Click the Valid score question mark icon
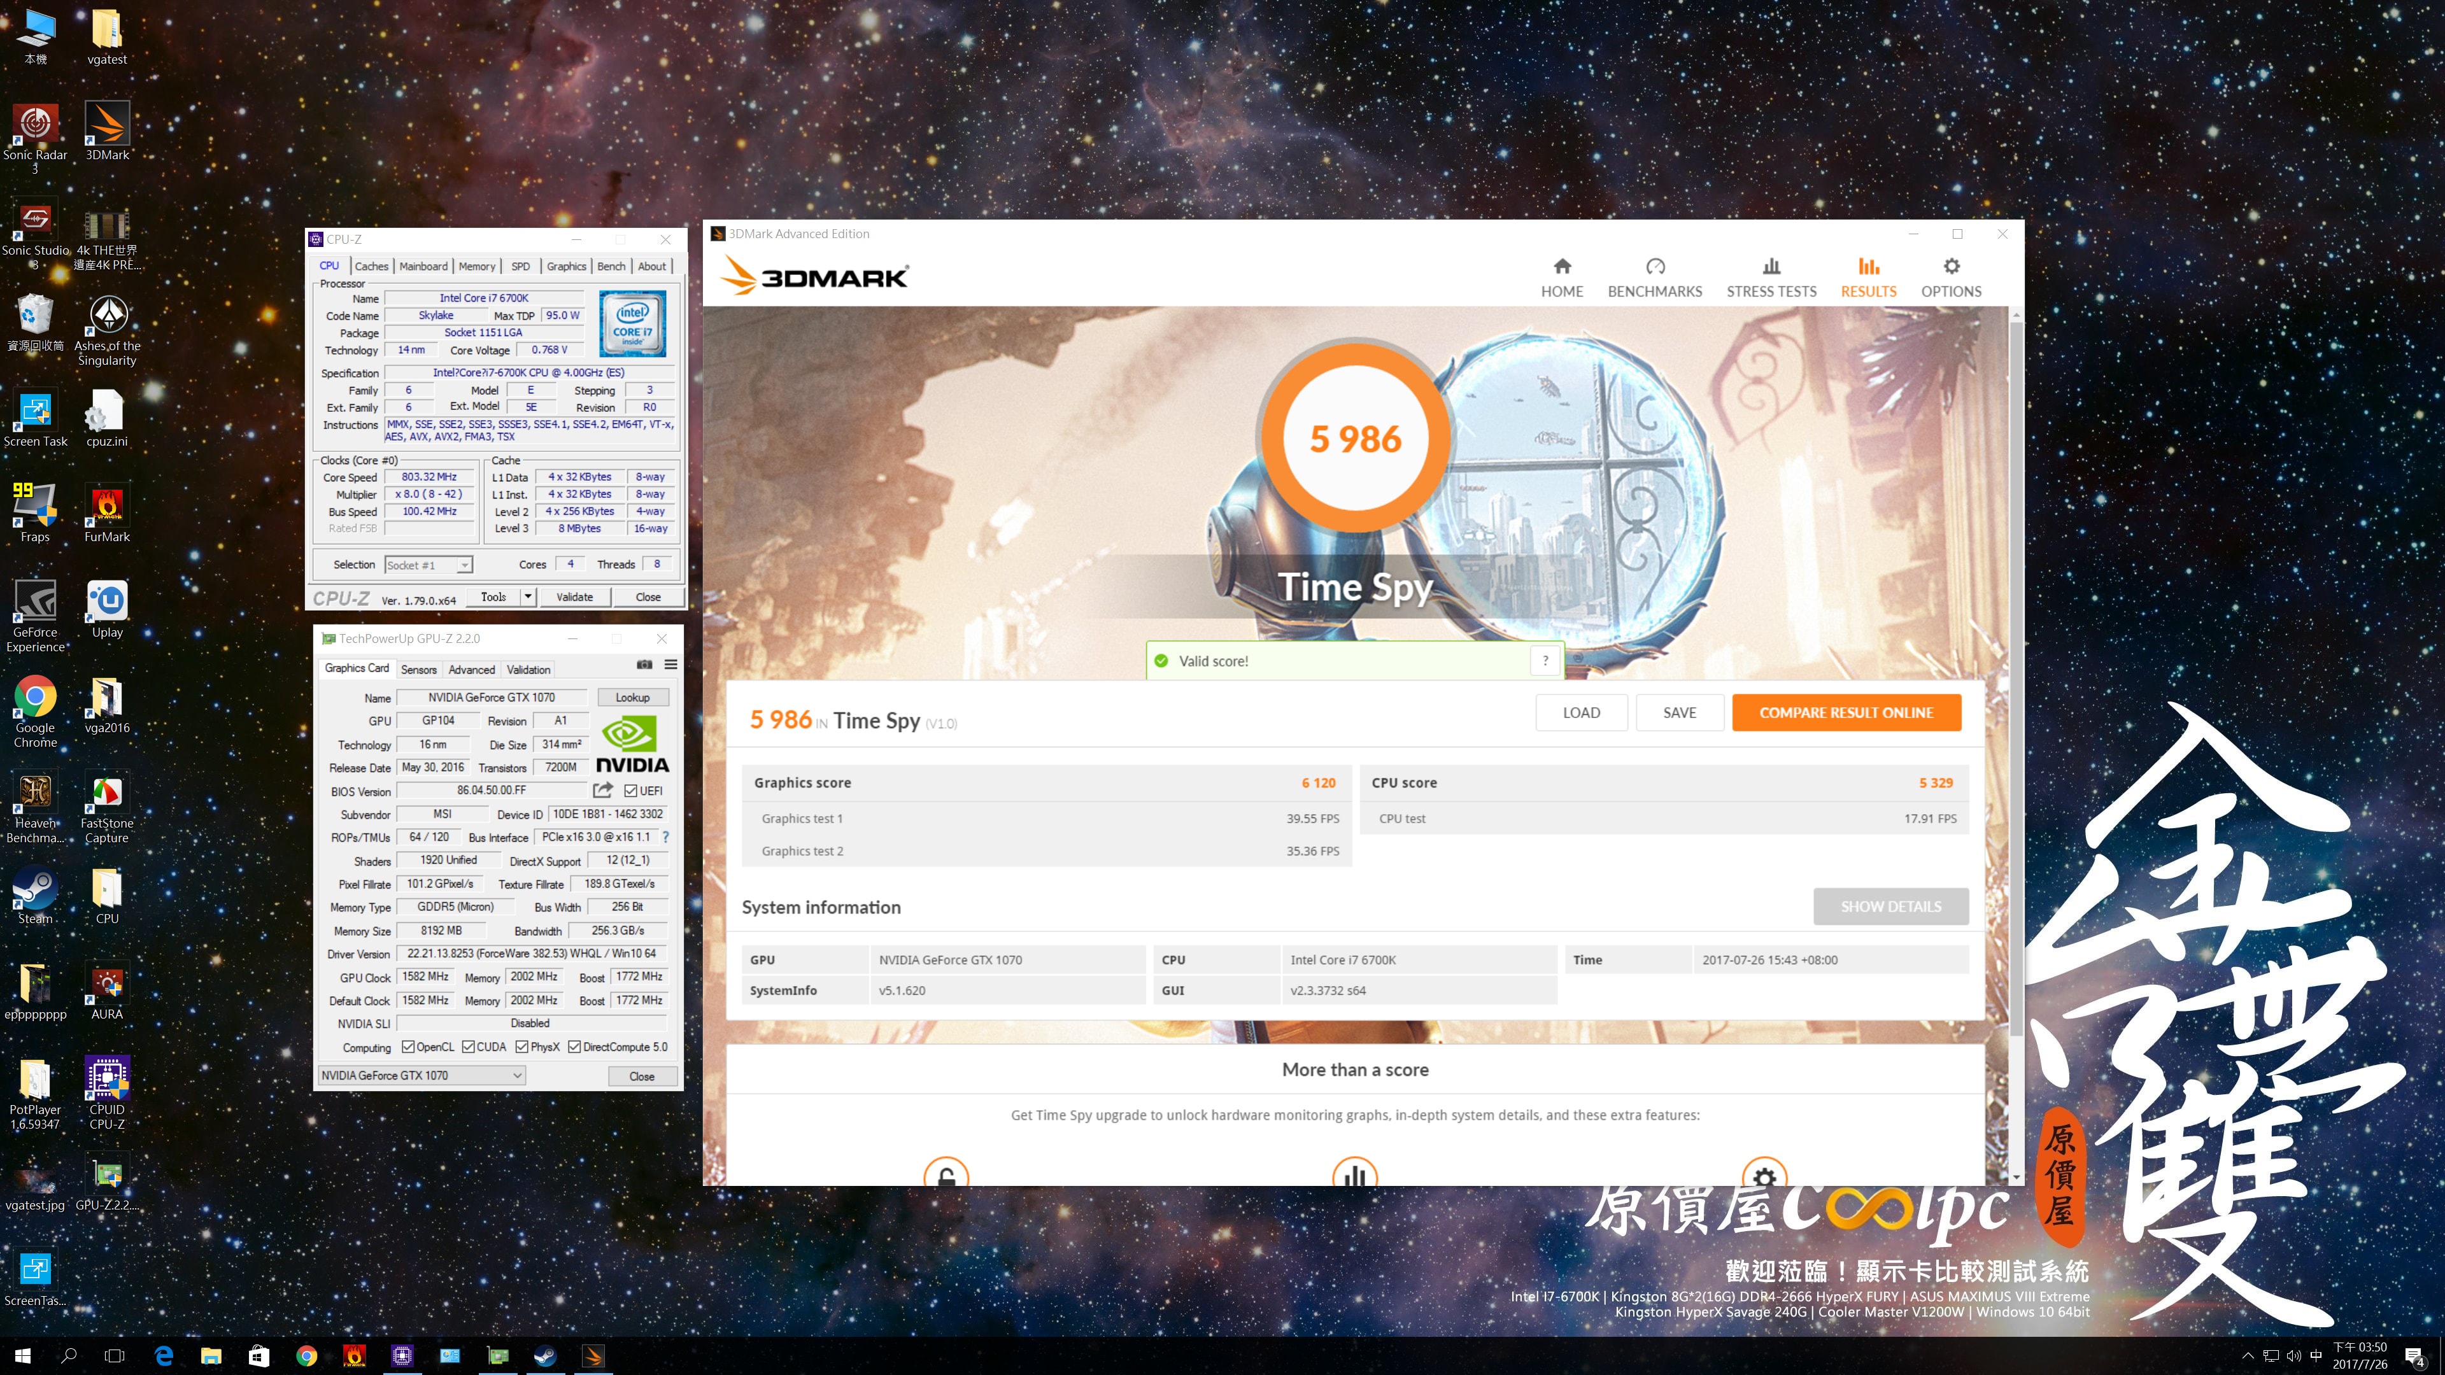This screenshot has width=2445, height=1375. (x=1545, y=661)
